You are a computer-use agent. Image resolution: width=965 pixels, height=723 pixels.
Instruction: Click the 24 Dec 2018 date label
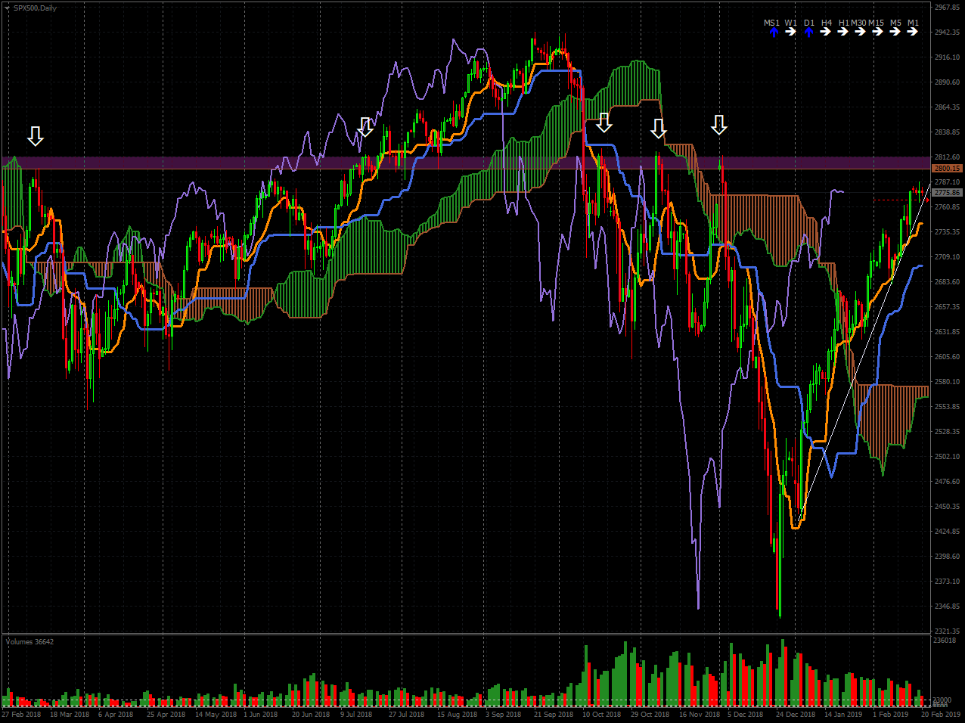pos(796,715)
